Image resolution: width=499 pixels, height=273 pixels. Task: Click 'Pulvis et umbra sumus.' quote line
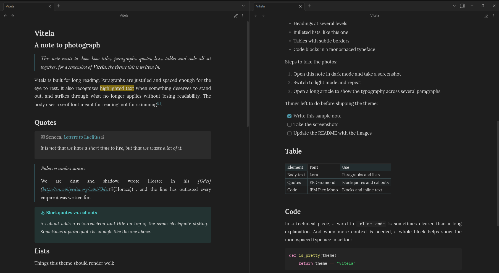tap(63, 168)
